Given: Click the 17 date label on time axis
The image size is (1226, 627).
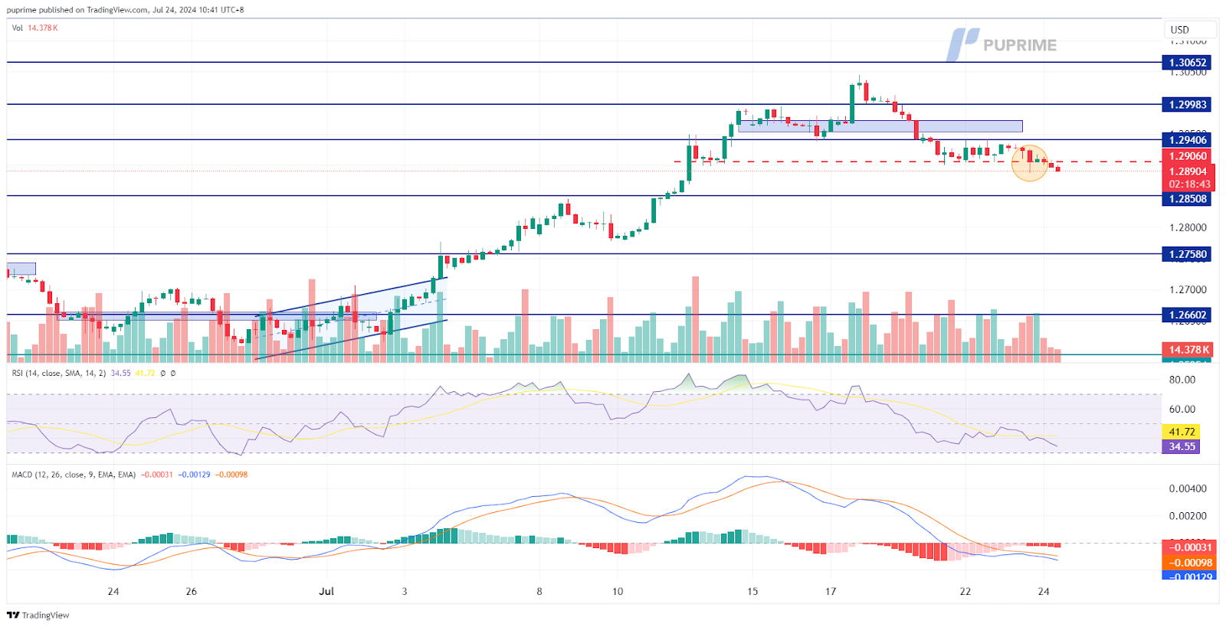Looking at the screenshot, I should click(831, 591).
